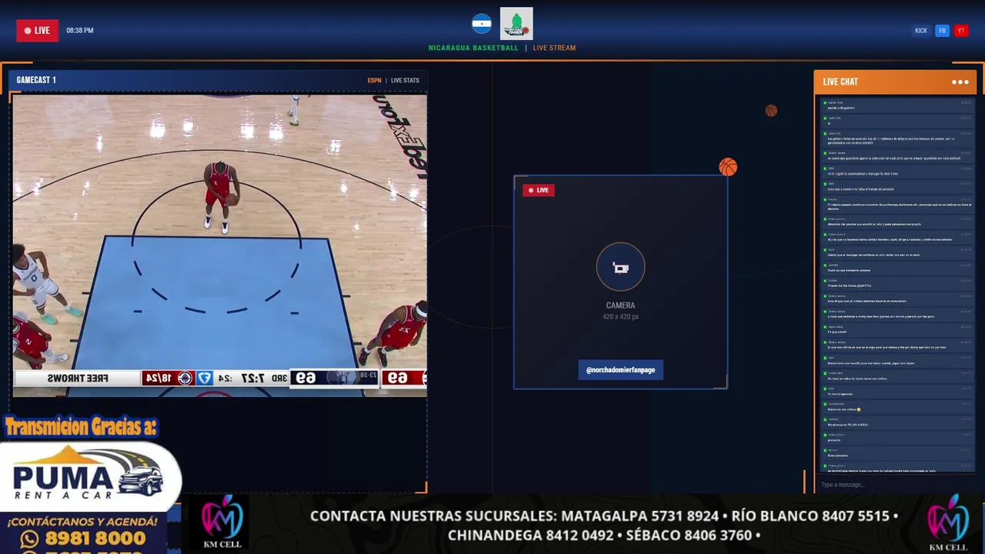
Task: Click the camera icon in circle
Action: [x=620, y=267]
